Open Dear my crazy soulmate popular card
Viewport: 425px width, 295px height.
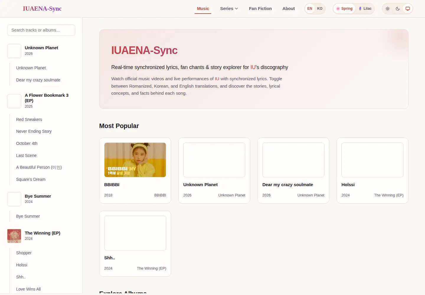coord(293,171)
